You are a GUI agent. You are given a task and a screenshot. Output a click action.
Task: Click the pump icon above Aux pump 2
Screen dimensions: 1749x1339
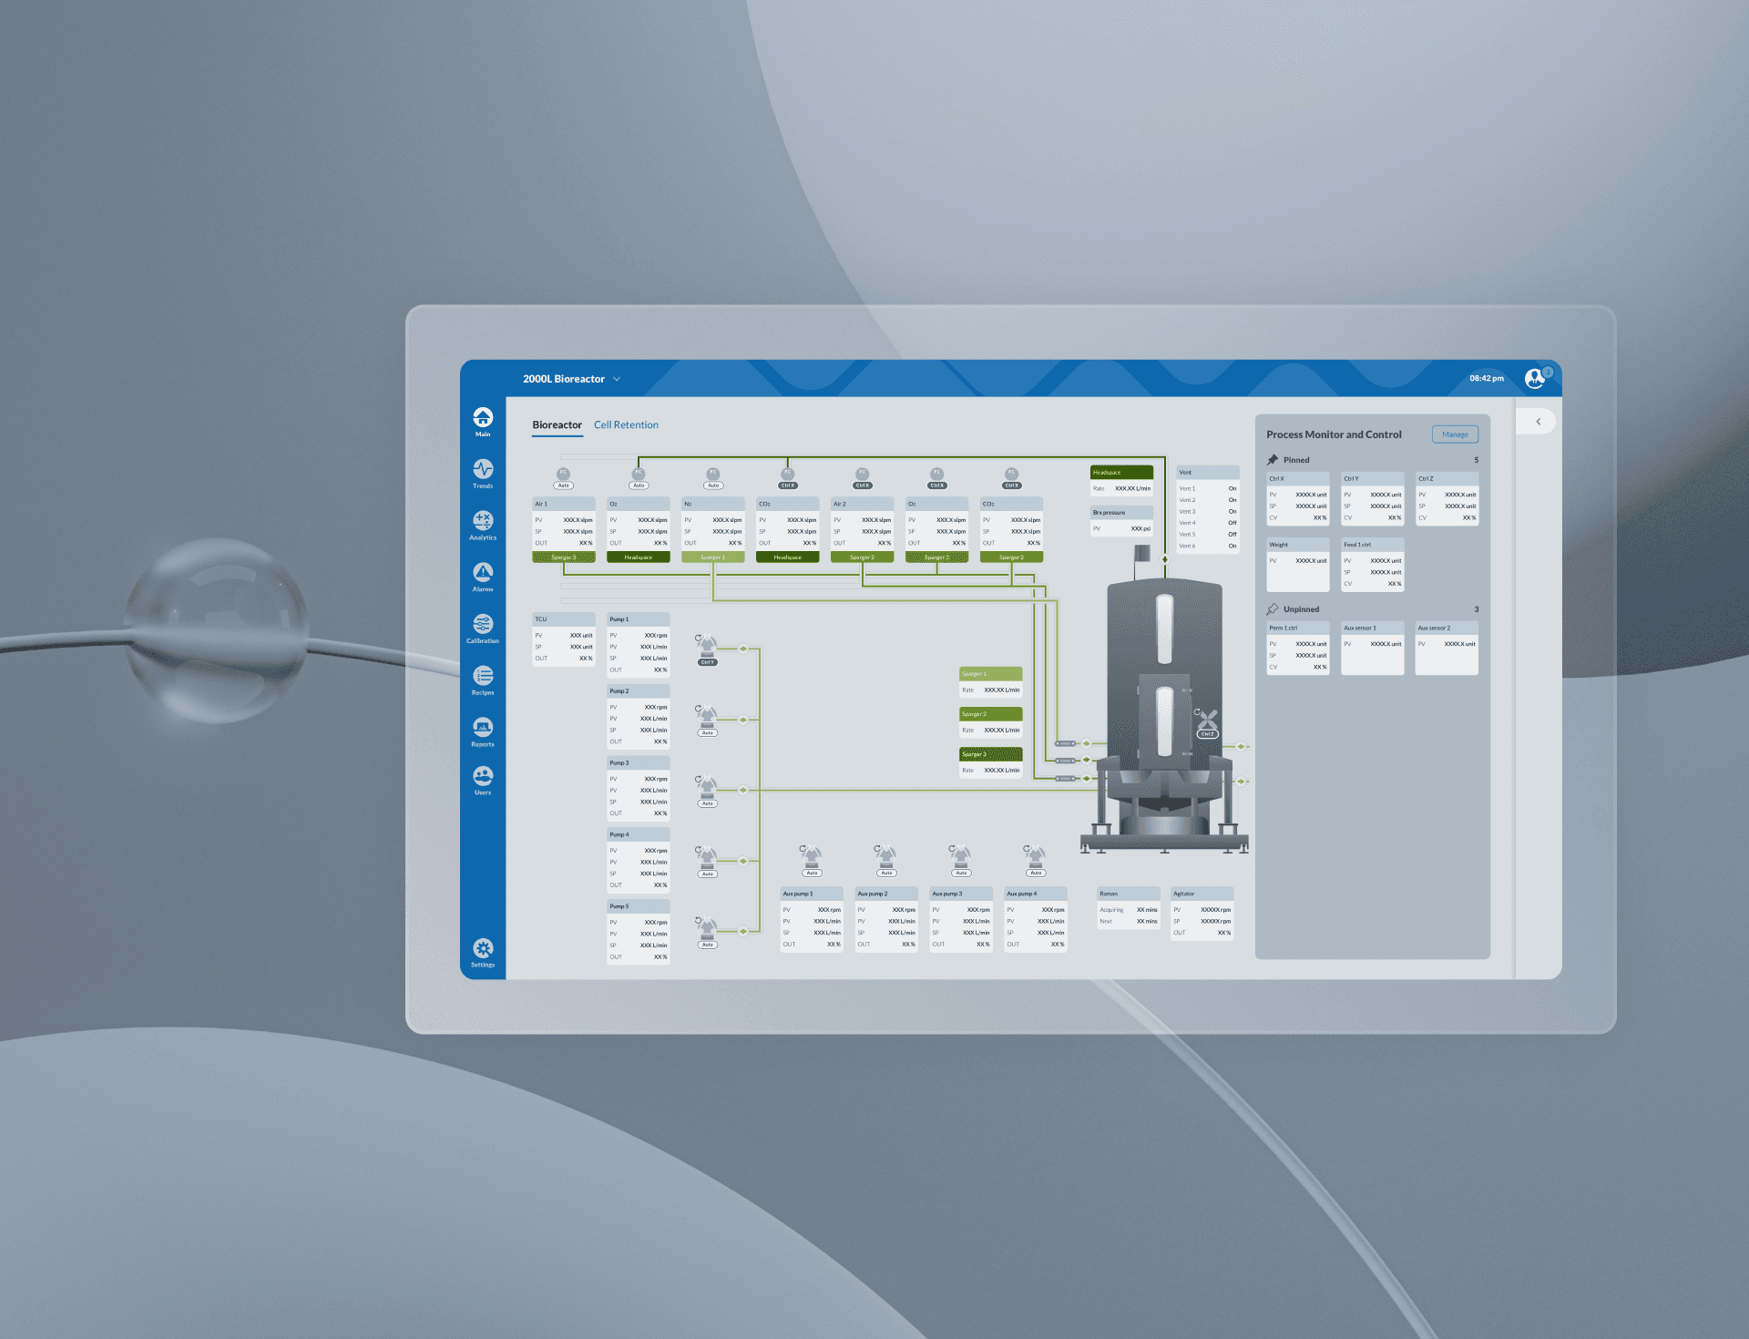[x=885, y=856]
